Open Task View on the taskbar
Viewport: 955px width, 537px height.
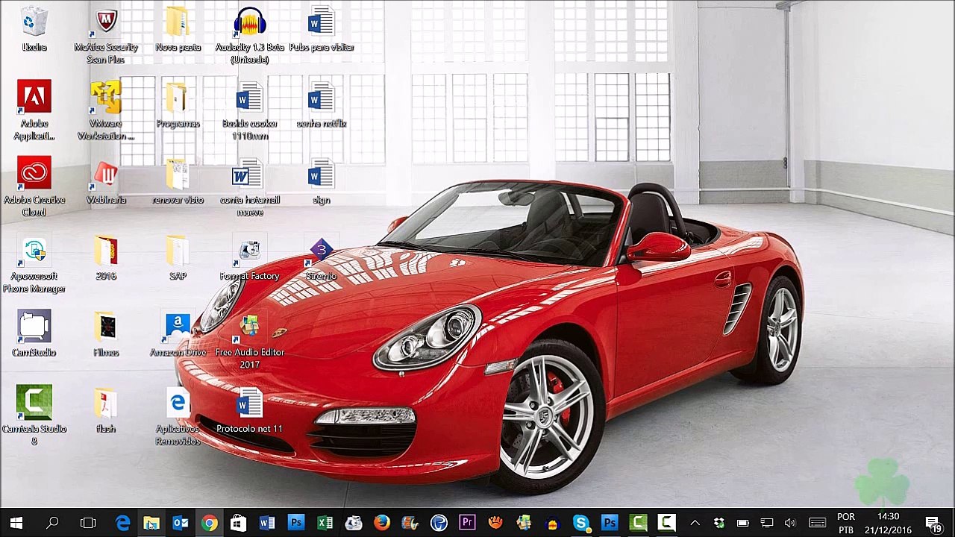pos(88,523)
